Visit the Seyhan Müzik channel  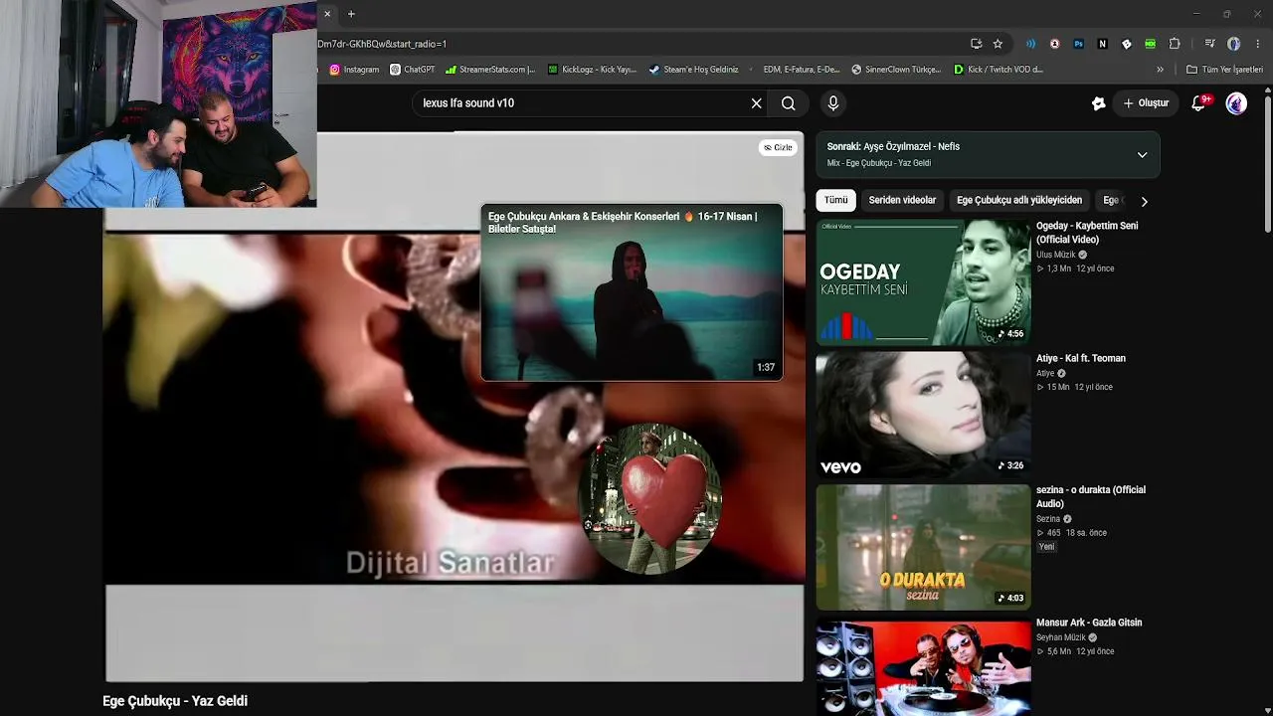pos(1061,637)
